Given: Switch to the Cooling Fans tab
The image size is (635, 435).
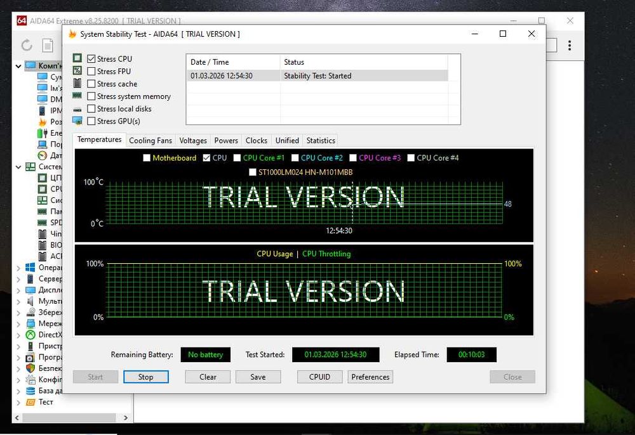Looking at the screenshot, I should 150,141.
